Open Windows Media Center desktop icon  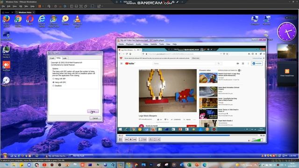point(54,21)
